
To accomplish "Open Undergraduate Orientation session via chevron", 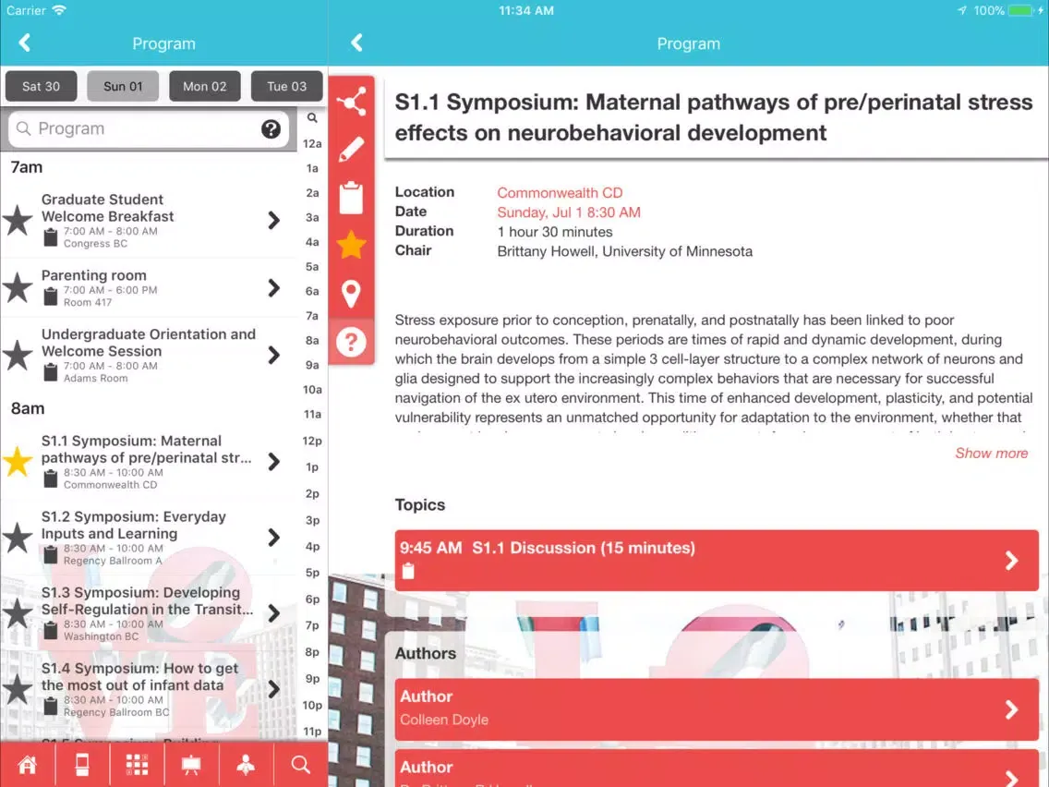I will 273,355.
